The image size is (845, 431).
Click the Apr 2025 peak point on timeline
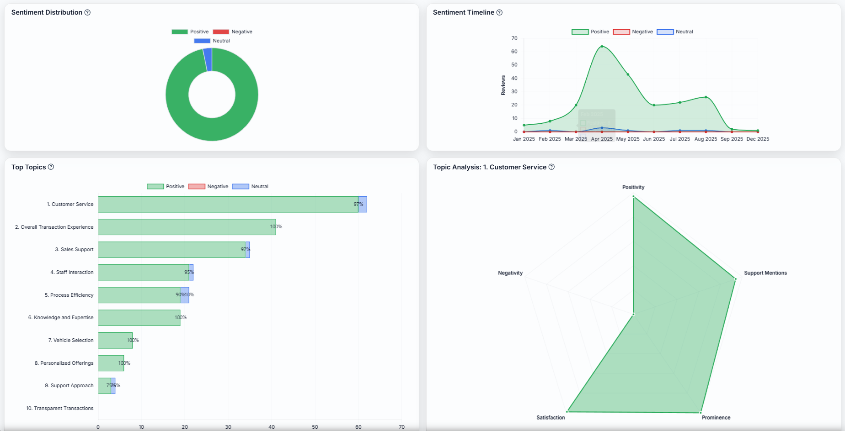[602, 46]
